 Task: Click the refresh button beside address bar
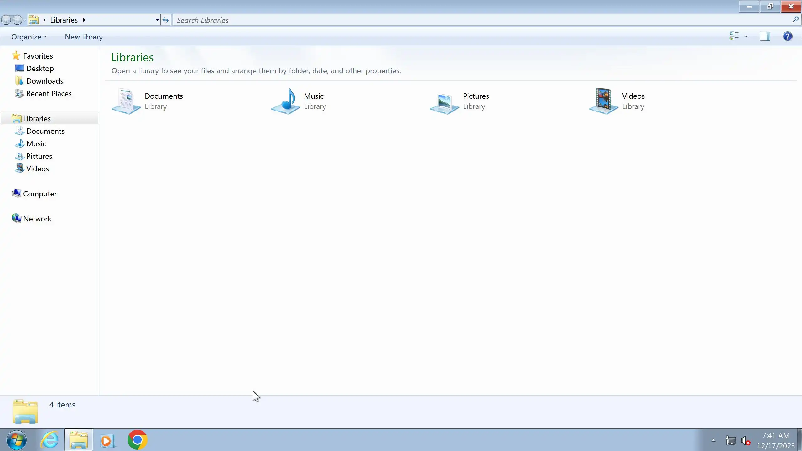coord(166,20)
